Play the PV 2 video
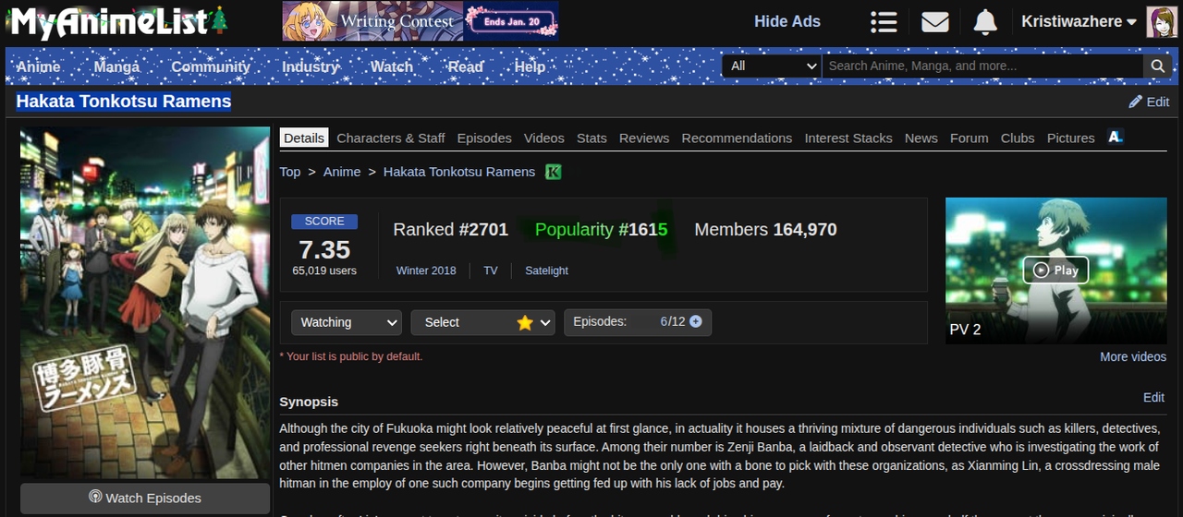 pos(1055,270)
